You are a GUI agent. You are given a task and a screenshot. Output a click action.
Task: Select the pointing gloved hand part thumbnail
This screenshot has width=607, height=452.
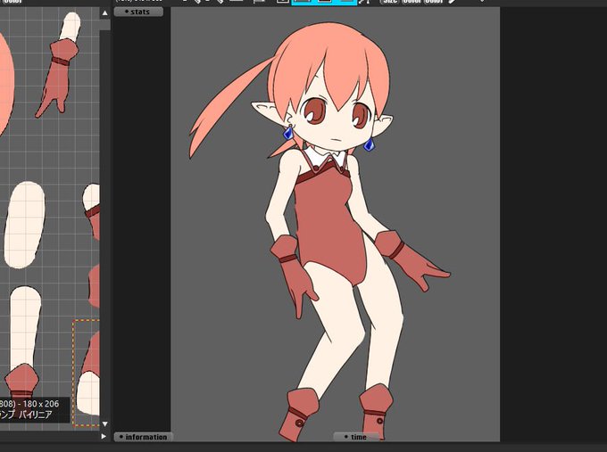click(58, 64)
